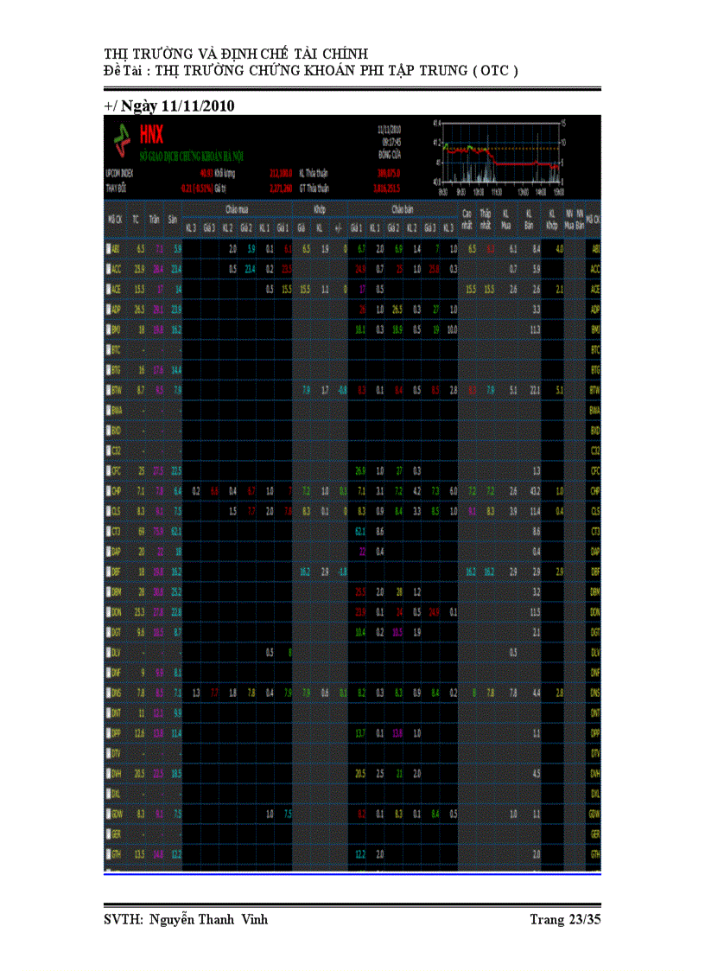Click the Trần column header
Image resolution: width=705 pixels, height=971 pixels.
[155, 219]
